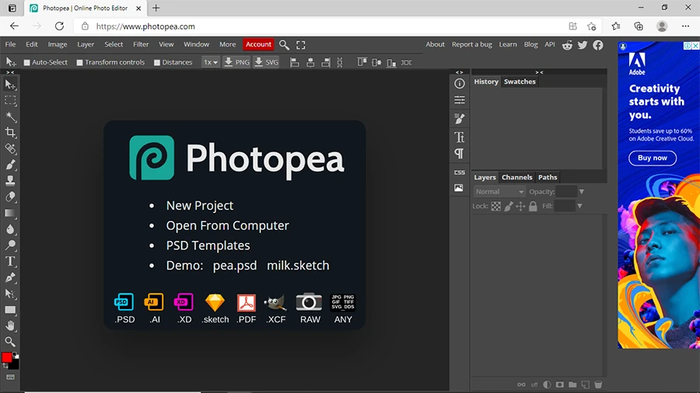Choose the Type tool
This screenshot has height=393, width=700.
11,262
